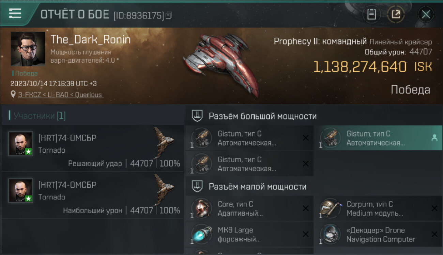Open the clipboard report icon
This screenshot has width=443, height=255.
371,14
